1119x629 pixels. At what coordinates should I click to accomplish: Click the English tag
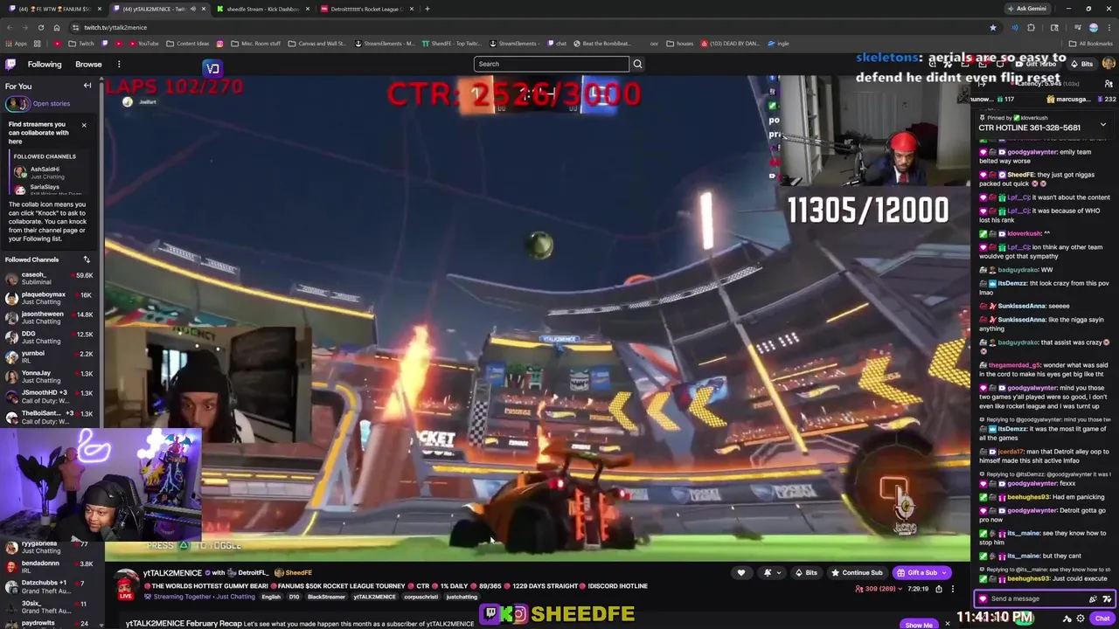click(x=271, y=597)
